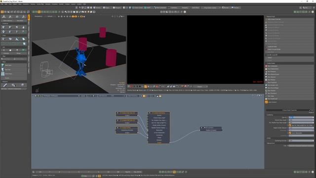Click Delete Unused Nodes in the right panel
316x178 pixels.
click(289, 49)
